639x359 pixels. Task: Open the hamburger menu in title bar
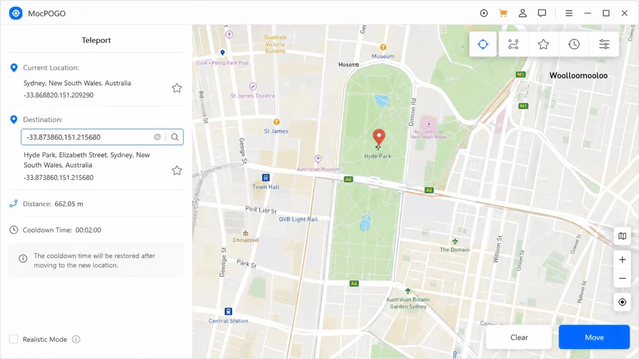tap(569, 13)
